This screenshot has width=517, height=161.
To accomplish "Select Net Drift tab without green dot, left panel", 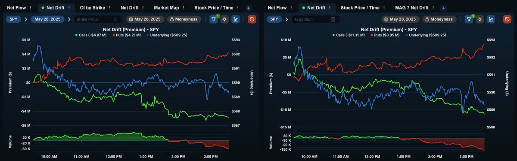I will (x=130, y=8).
